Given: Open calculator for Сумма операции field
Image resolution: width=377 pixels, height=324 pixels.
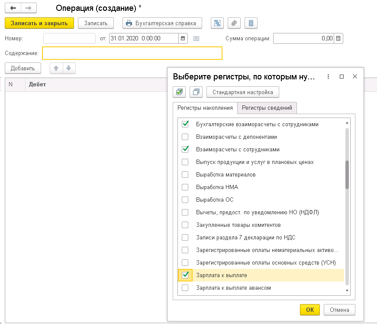Looking at the screenshot, I should (x=339, y=38).
